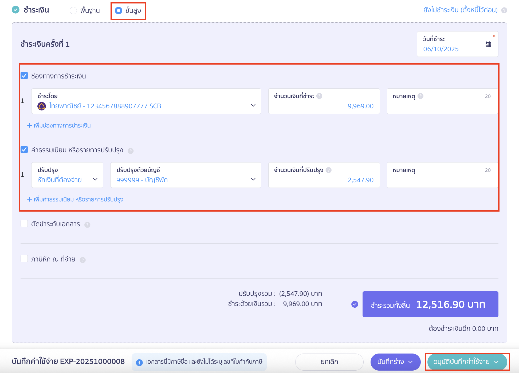Click help icon beside first หมายเหตุ label
The image size is (519, 373).
420,96
